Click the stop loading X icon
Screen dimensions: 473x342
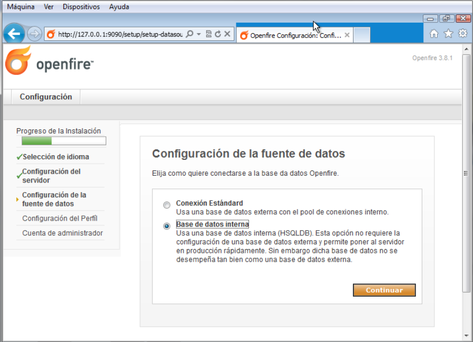coord(227,34)
